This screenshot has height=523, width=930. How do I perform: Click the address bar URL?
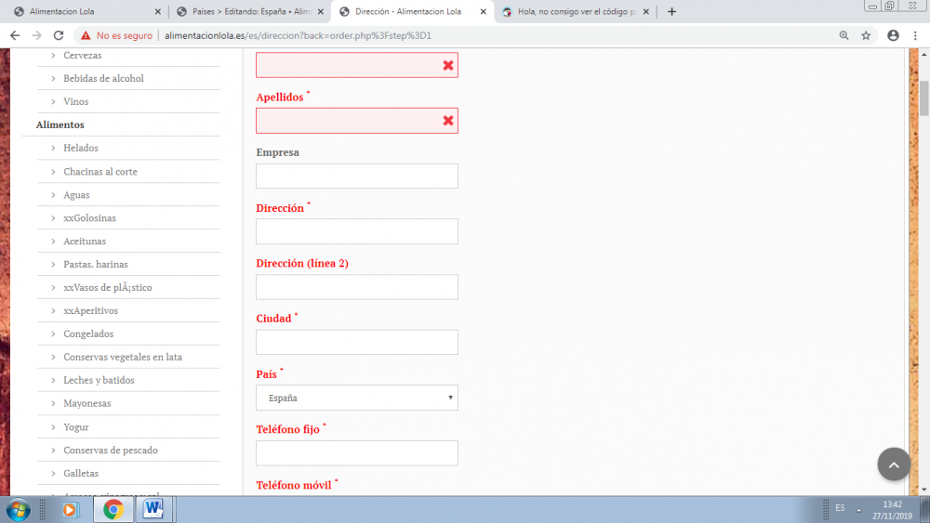click(x=298, y=35)
